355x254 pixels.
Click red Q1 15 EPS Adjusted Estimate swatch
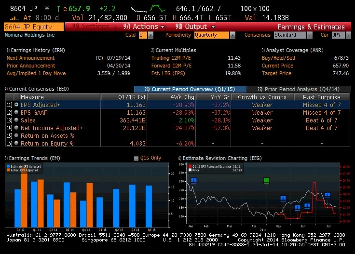(x=190, y=166)
